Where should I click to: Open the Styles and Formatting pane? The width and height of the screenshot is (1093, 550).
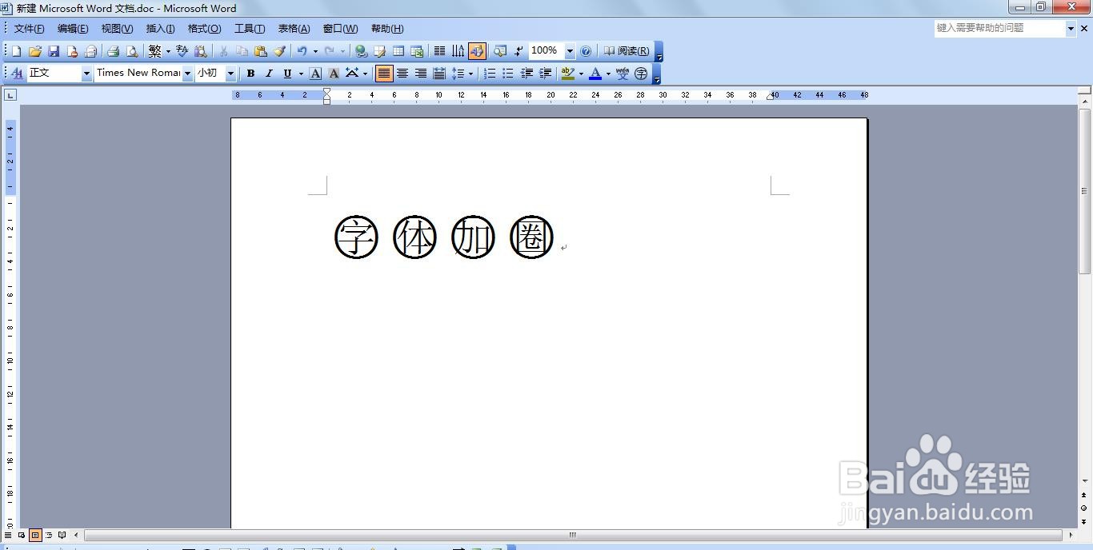click(17, 74)
